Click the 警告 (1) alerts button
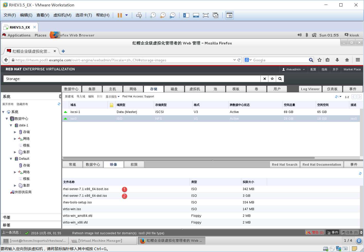The image size is (364, 252). click(315, 232)
